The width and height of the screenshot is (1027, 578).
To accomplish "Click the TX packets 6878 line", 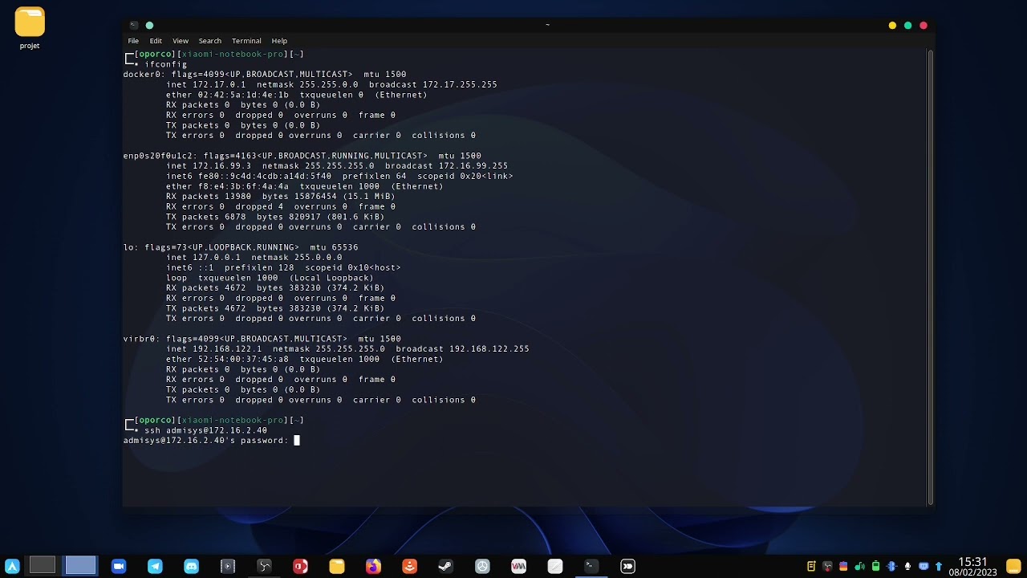I will coord(275,217).
